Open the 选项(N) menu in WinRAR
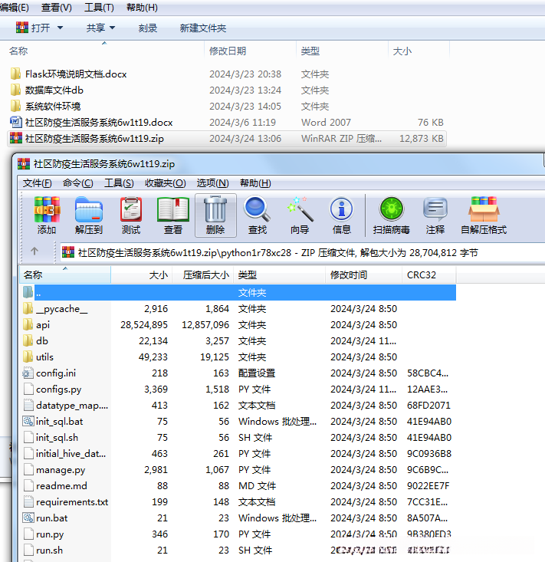 [212, 183]
